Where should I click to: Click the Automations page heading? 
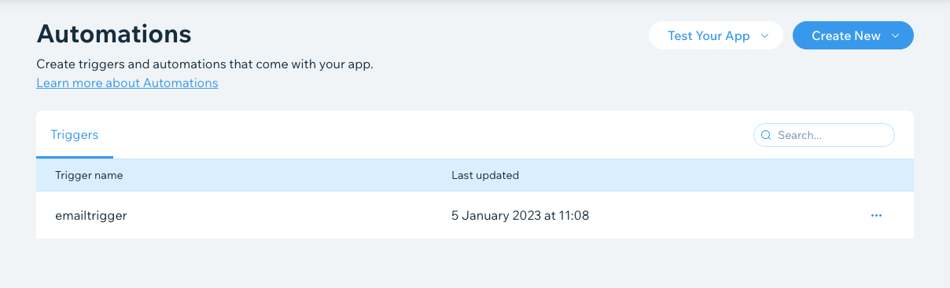click(114, 34)
